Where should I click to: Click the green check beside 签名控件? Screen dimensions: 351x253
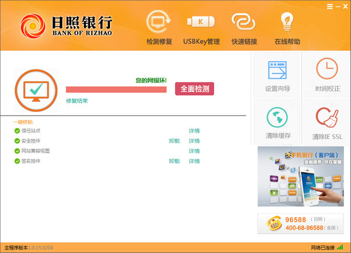pos(17,161)
